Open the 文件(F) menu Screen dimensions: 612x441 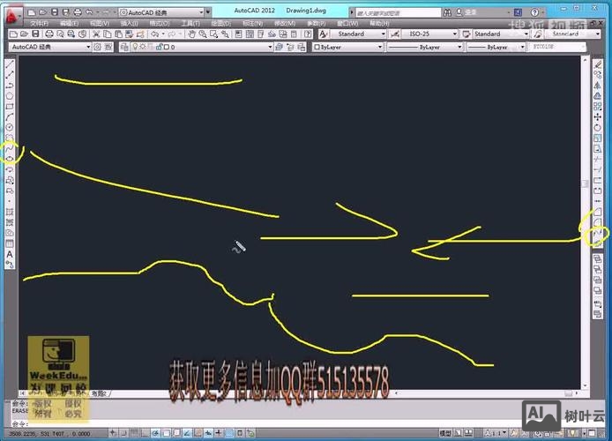40,23
